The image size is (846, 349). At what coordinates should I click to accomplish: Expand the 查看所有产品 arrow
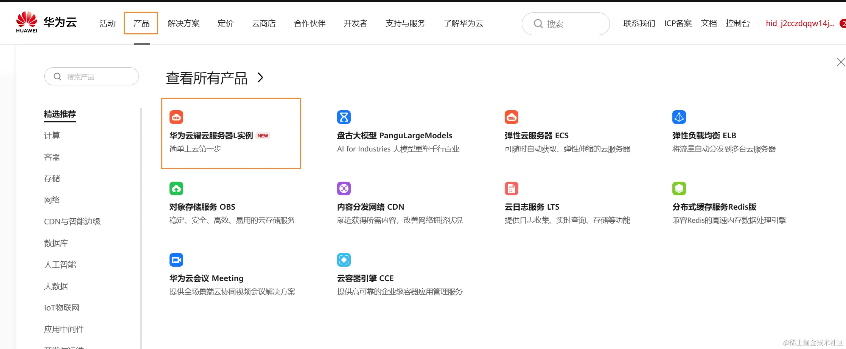pos(260,77)
